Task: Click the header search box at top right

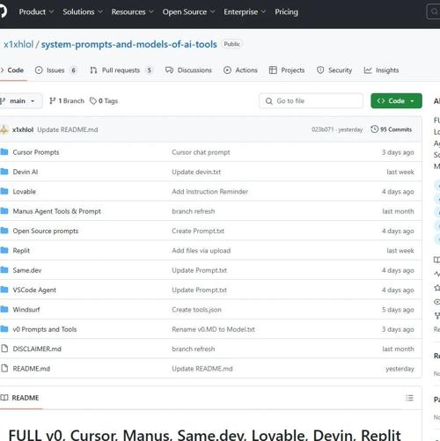Action: tap(433, 11)
